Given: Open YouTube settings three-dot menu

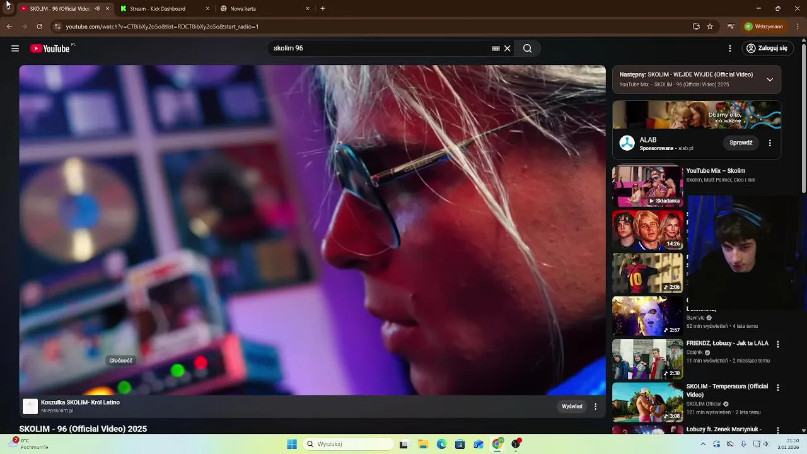Looking at the screenshot, I should 730,49.
